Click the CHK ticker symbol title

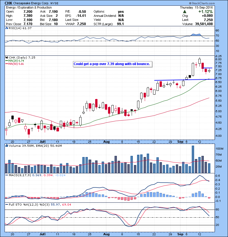[x=8, y=3]
